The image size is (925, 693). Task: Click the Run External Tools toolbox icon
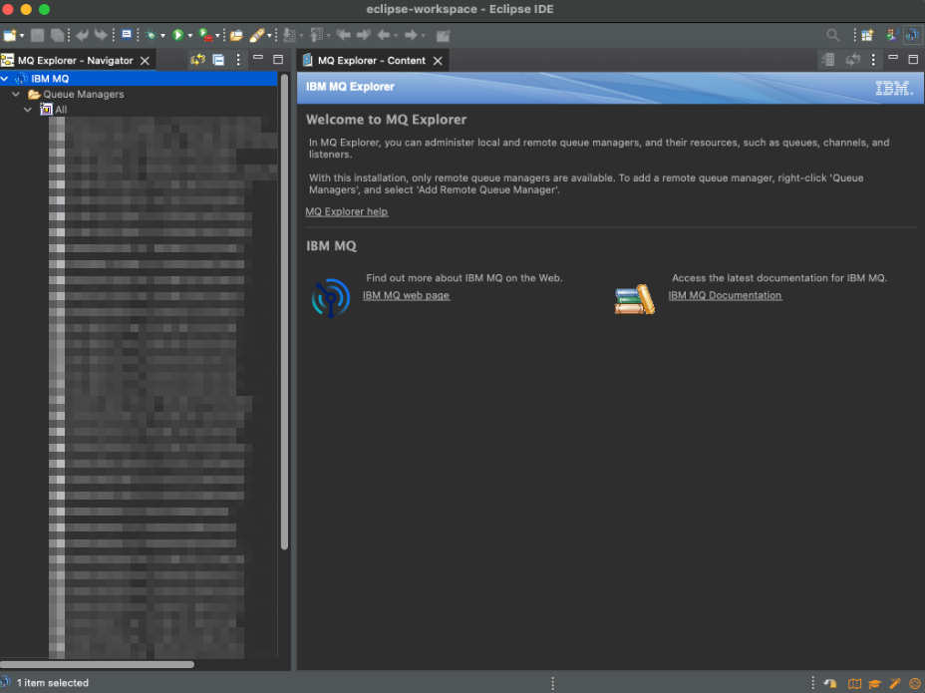pos(205,36)
